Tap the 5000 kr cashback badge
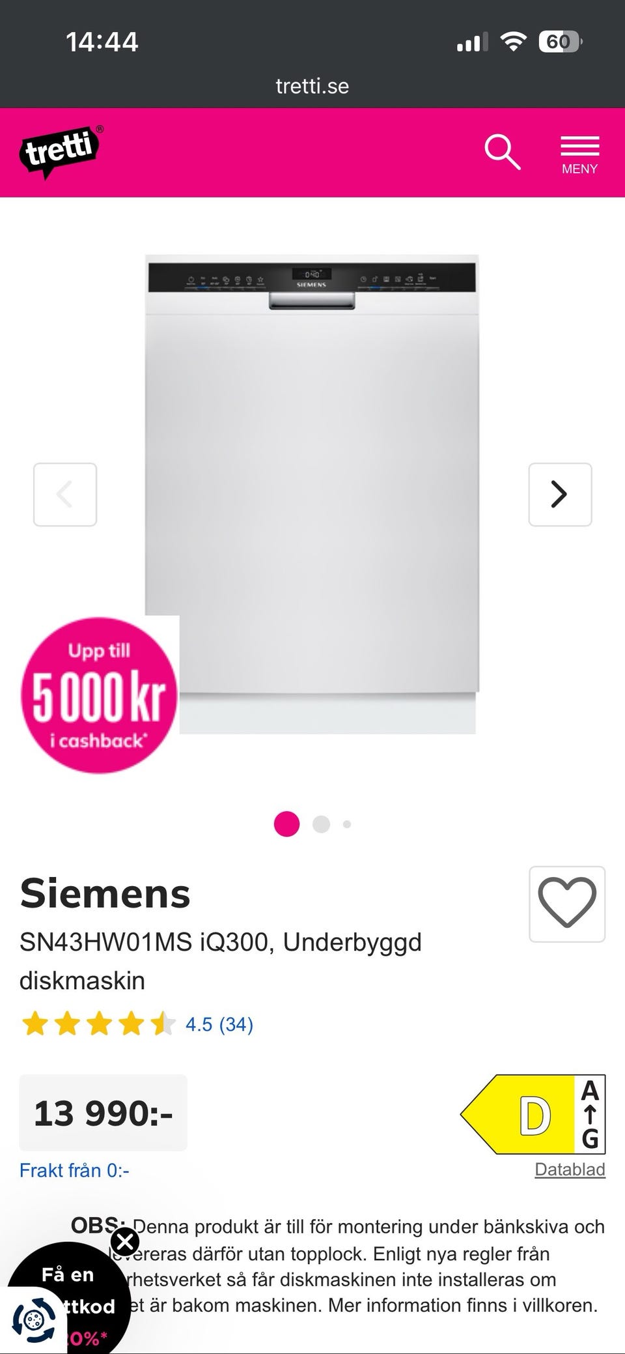Image resolution: width=625 pixels, height=1354 pixels. [99, 695]
